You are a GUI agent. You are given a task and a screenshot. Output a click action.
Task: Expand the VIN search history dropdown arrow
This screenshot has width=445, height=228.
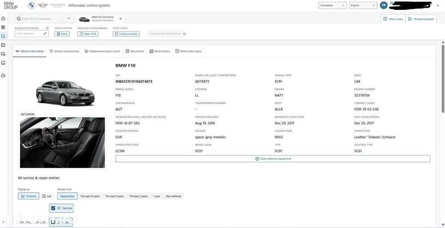(69, 19)
